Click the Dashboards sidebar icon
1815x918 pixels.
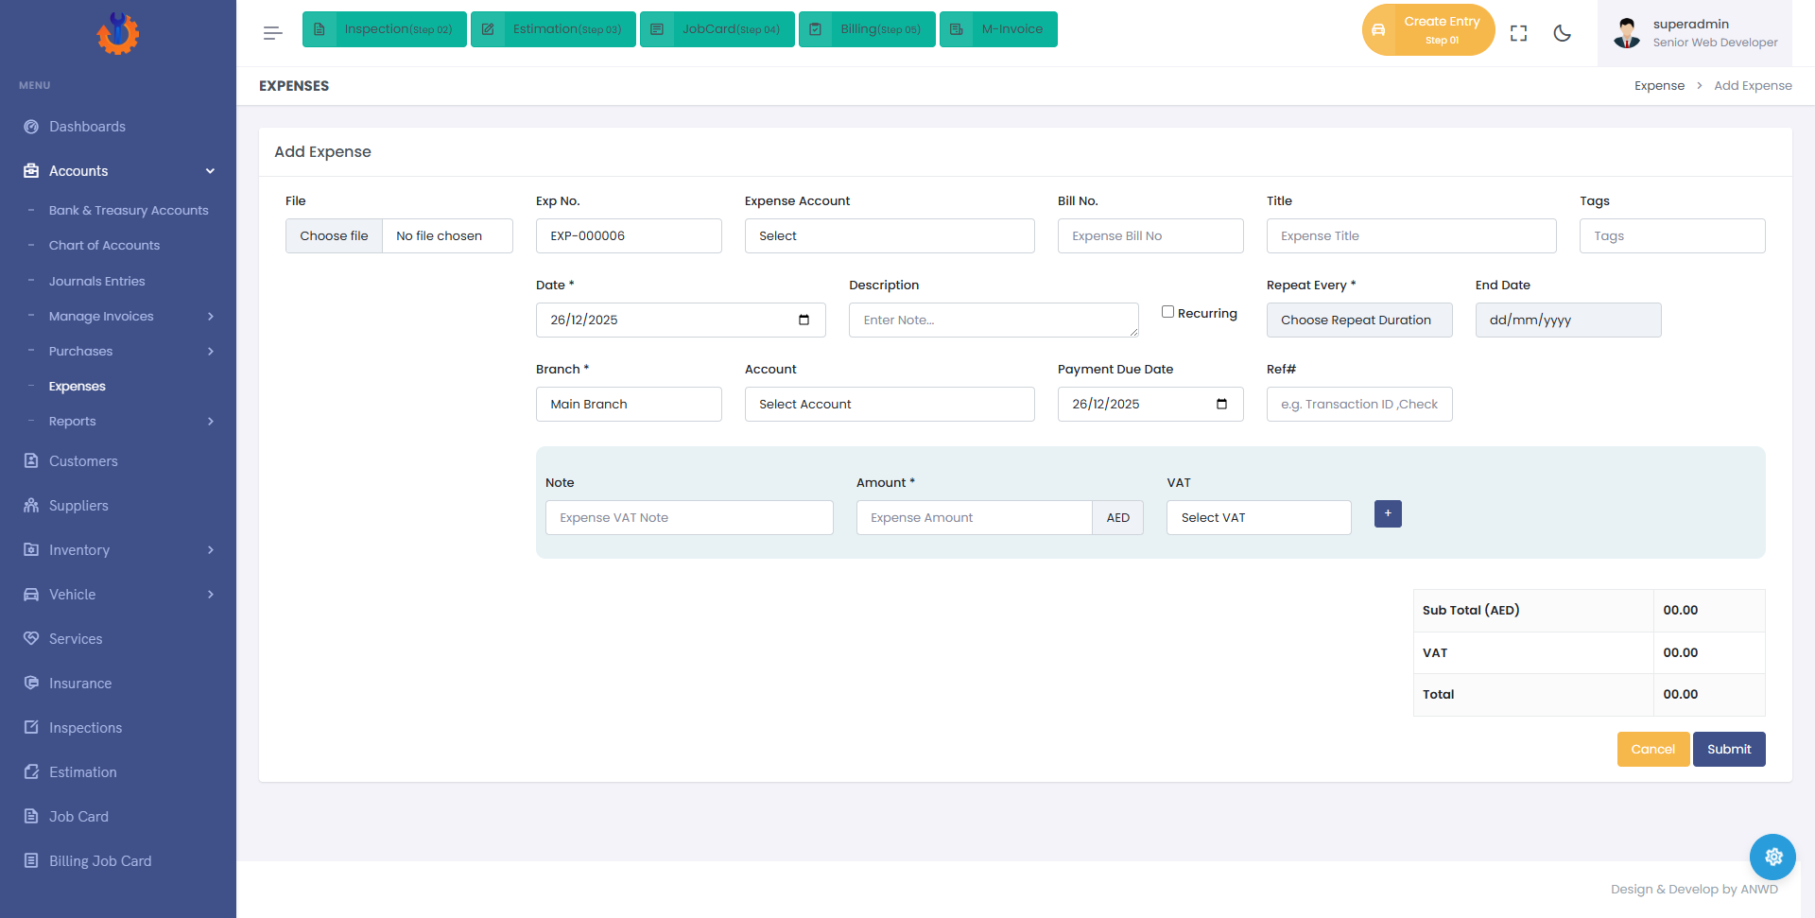31,127
